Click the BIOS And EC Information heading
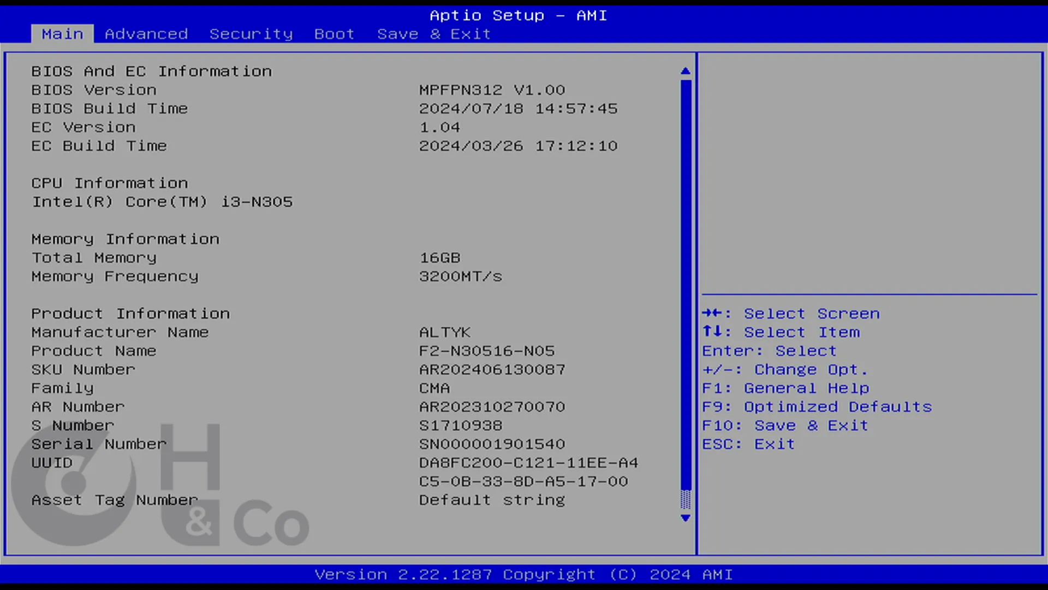Image resolution: width=1048 pixels, height=590 pixels. point(151,71)
